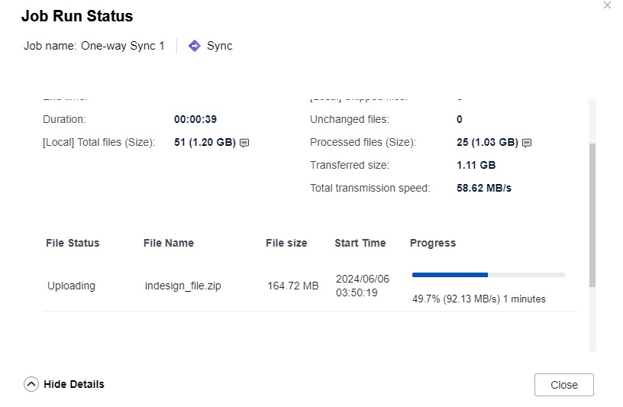Click the Hide Details label

click(x=74, y=384)
